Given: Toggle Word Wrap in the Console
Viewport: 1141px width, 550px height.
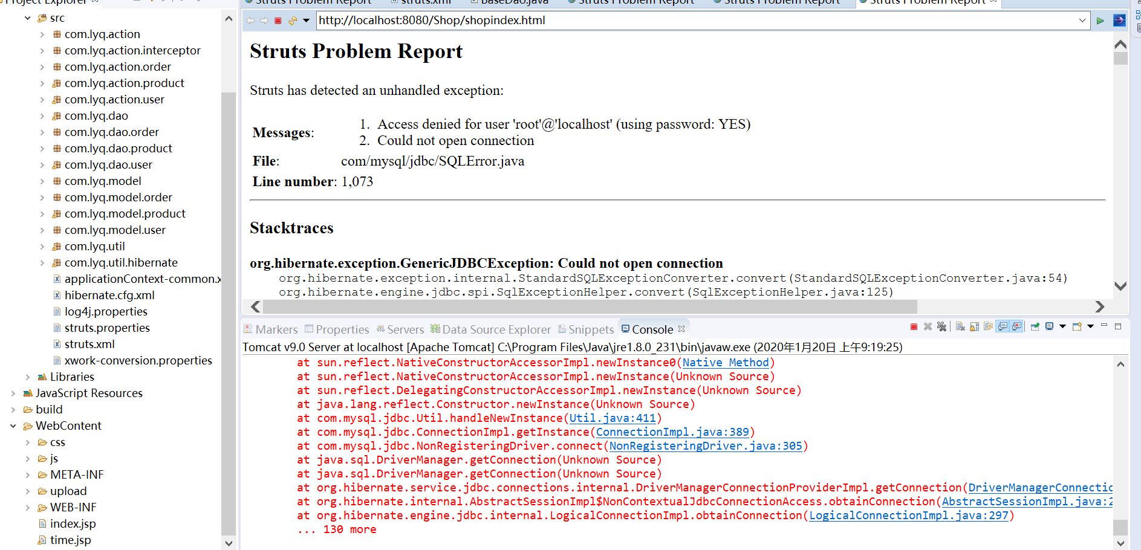Looking at the screenshot, I should (988, 326).
